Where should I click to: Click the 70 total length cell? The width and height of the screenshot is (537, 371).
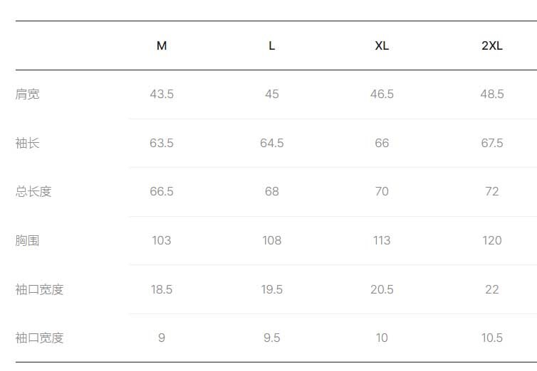pyautogui.click(x=382, y=191)
